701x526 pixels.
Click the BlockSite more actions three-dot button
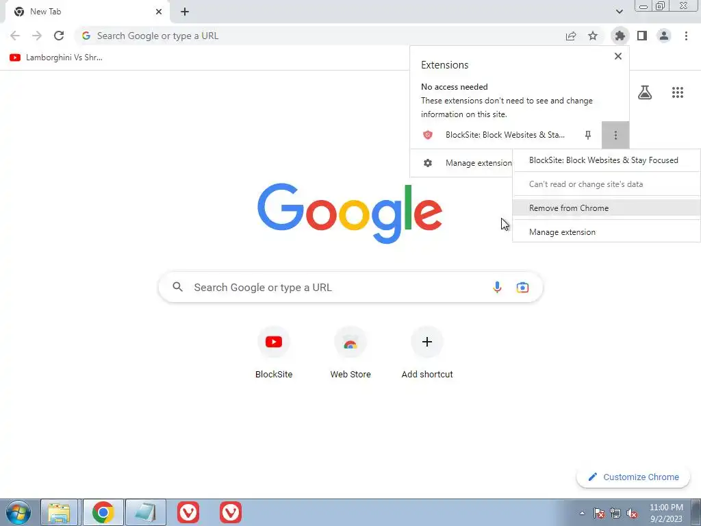click(x=615, y=135)
